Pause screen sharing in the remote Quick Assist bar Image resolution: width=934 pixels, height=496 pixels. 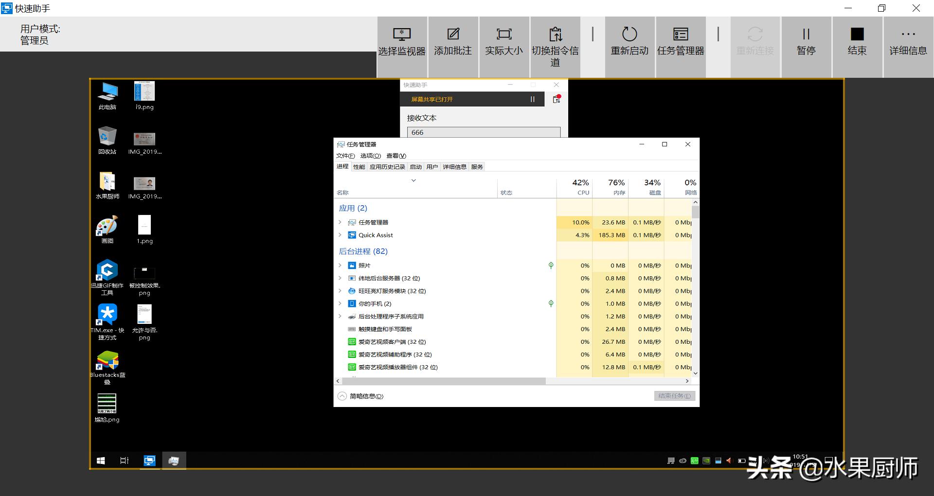[x=532, y=99]
